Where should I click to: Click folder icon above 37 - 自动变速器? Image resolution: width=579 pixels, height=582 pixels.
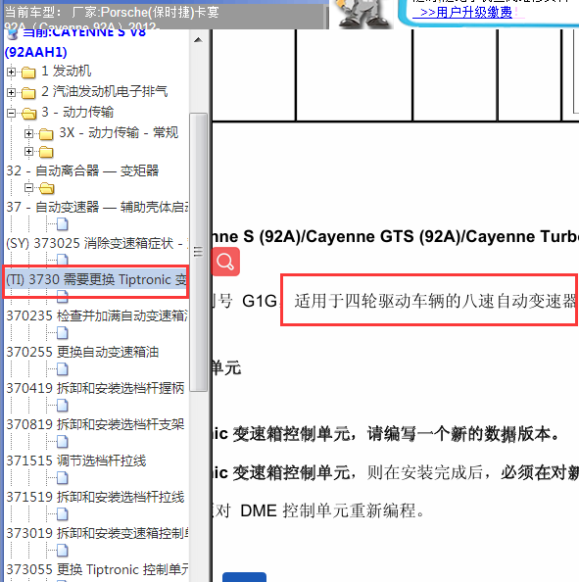click(47, 188)
